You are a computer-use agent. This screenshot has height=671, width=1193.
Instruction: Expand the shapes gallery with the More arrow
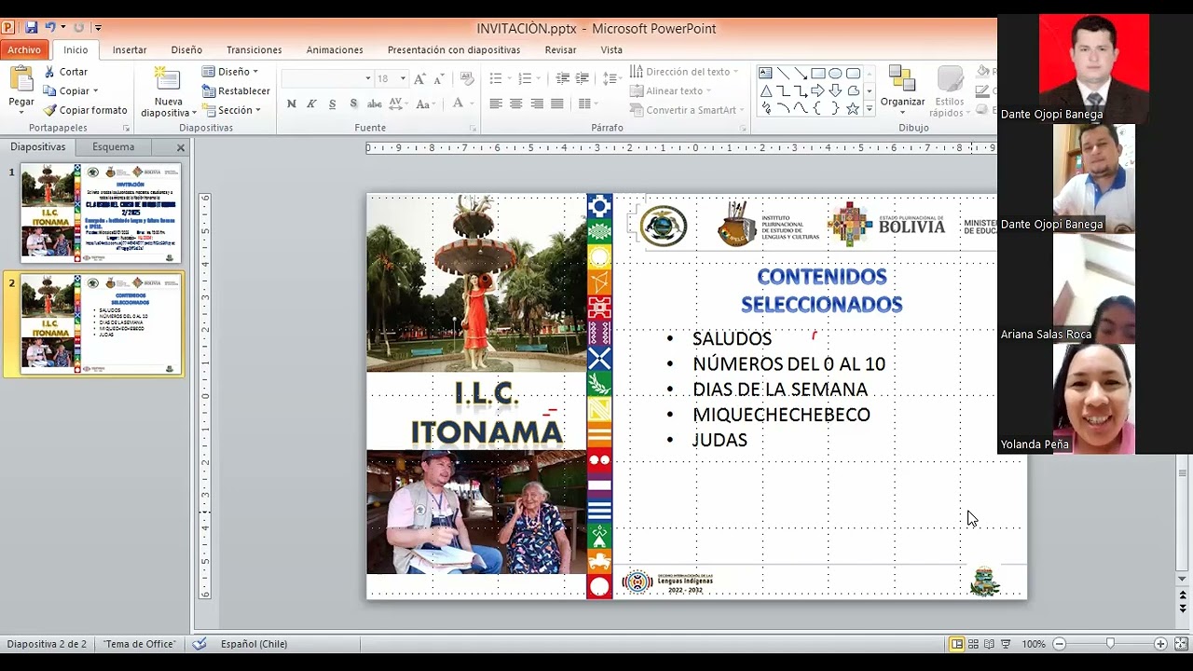pyautogui.click(x=870, y=109)
